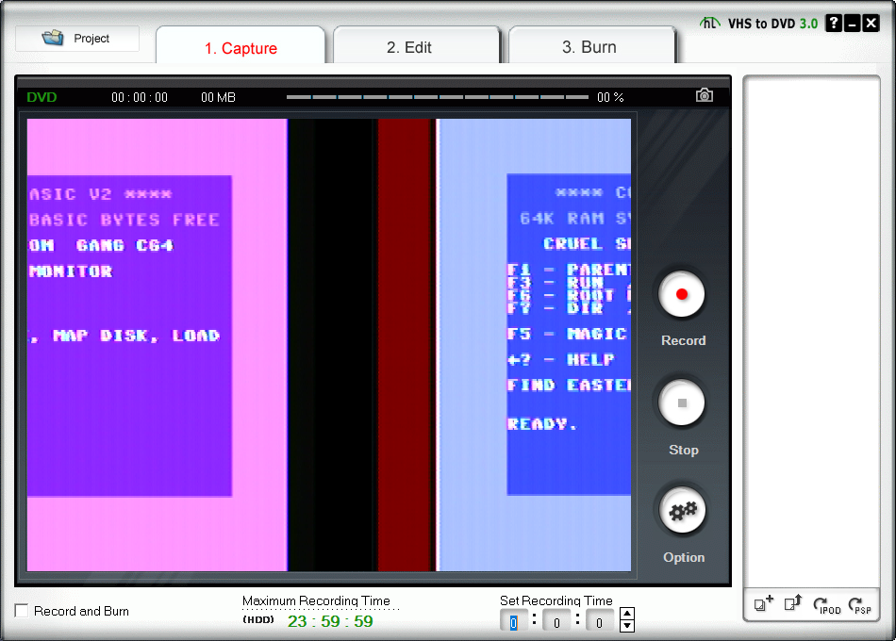Click the export file icon with up arrow
The height and width of the screenshot is (641, 896).
[x=793, y=603]
